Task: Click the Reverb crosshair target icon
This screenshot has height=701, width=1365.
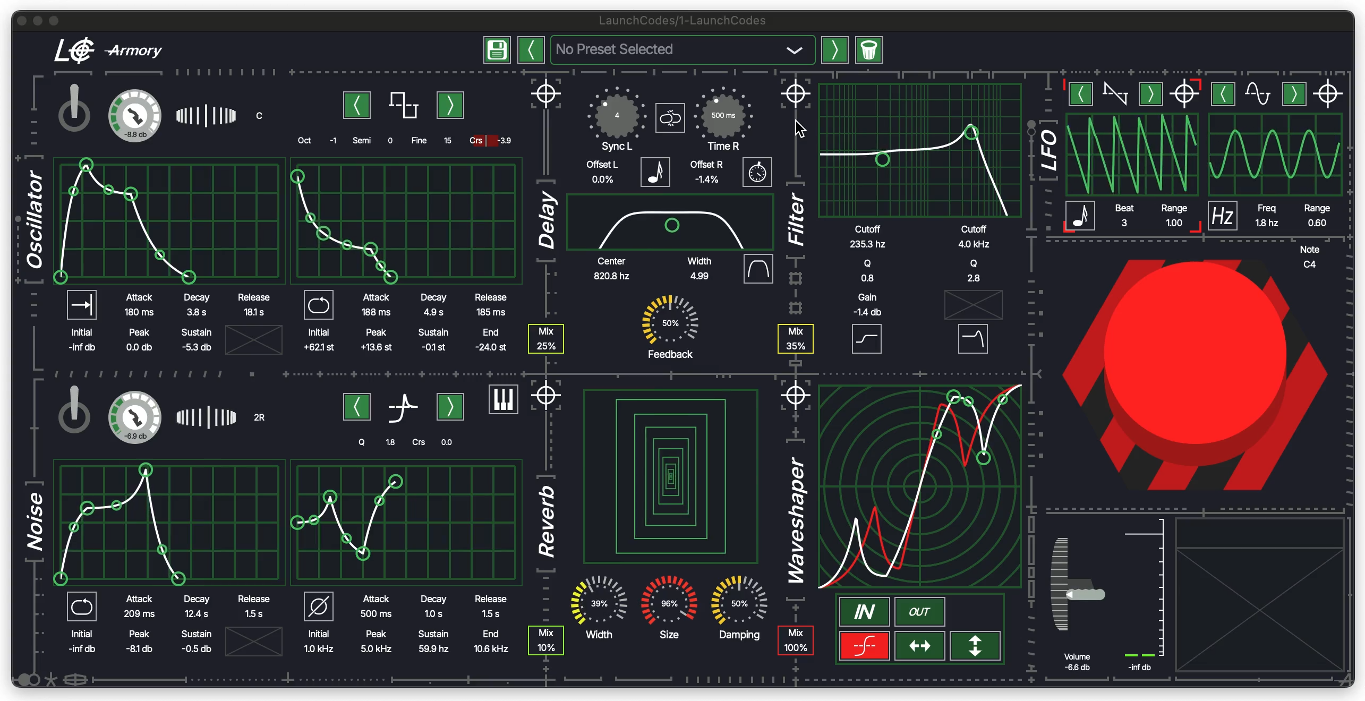Action: [546, 396]
